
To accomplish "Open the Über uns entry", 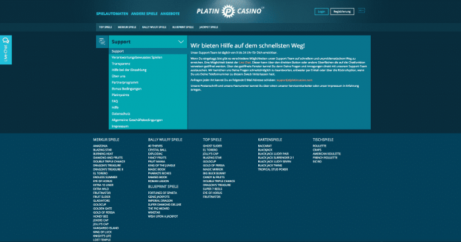I will tap(118, 76).
